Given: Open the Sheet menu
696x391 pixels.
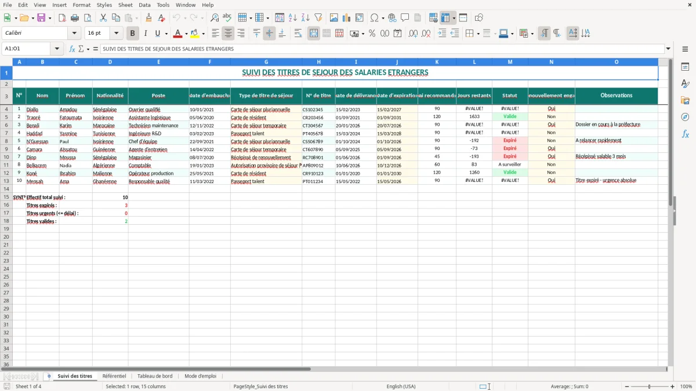Looking at the screenshot, I should coord(125,5).
